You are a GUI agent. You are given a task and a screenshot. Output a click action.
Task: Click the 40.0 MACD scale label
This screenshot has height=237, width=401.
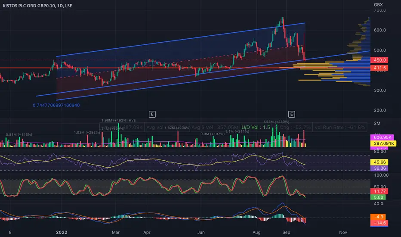tap(379, 204)
